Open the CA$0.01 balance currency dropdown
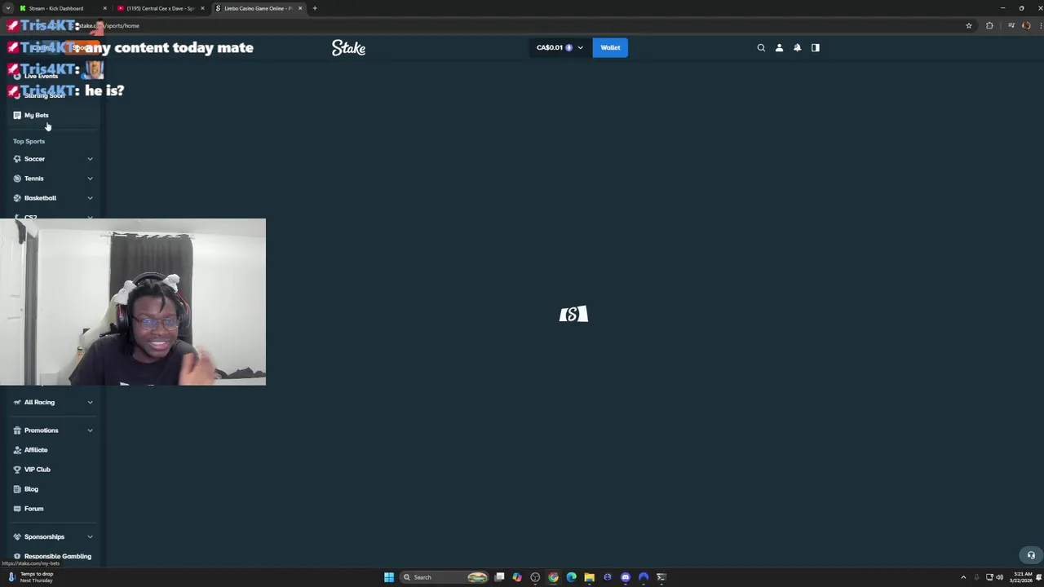 click(560, 47)
